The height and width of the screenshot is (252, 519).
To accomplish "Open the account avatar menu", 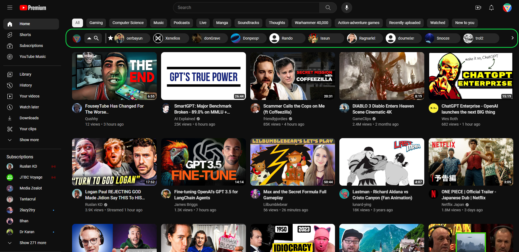I will (x=507, y=8).
